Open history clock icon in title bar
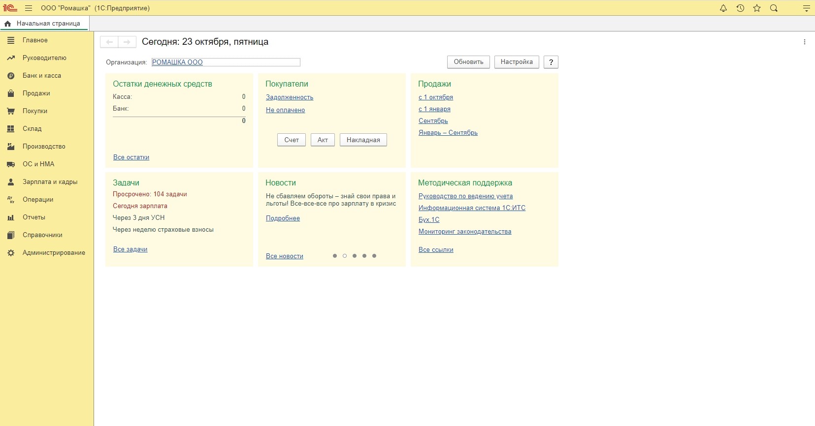The width and height of the screenshot is (815, 426). click(740, 8)
